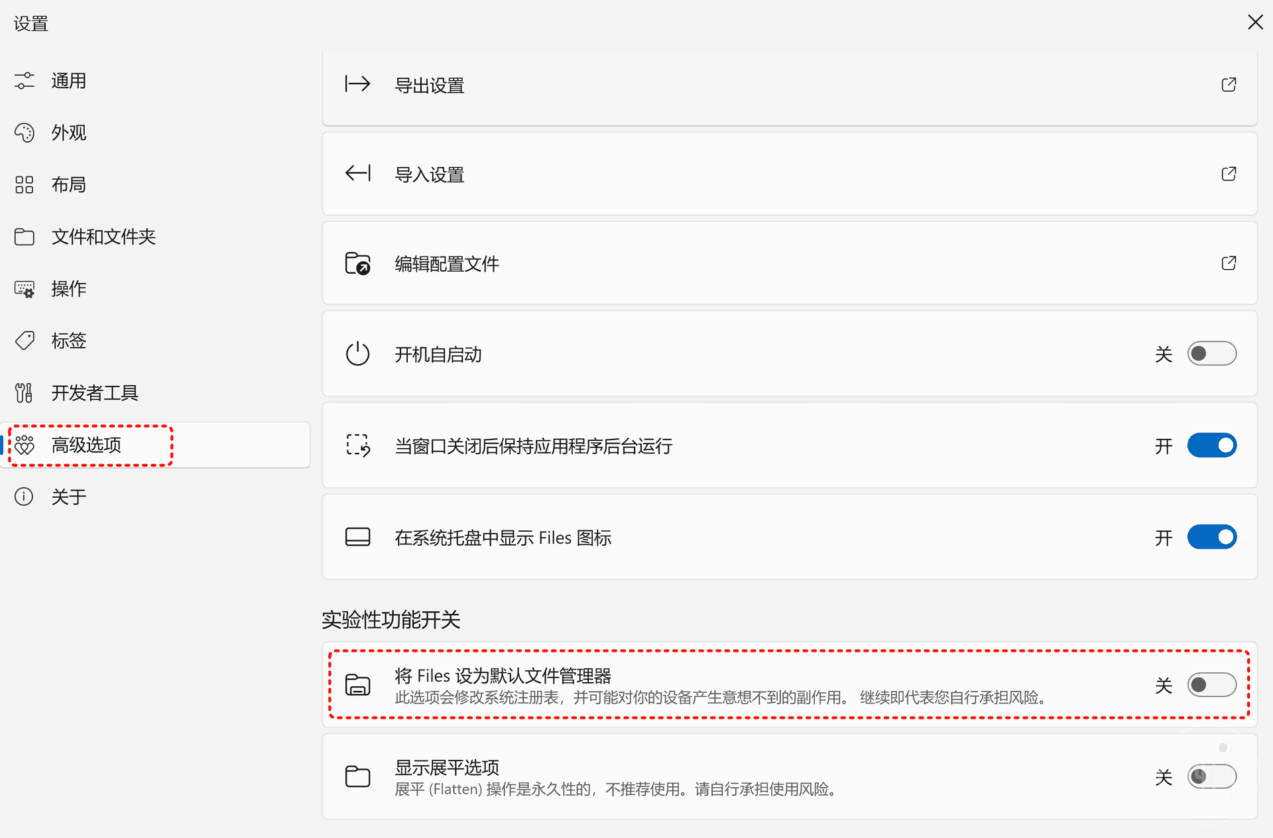
Task: Select the 开发者工具 sidebar item
Action: [95, 393]
